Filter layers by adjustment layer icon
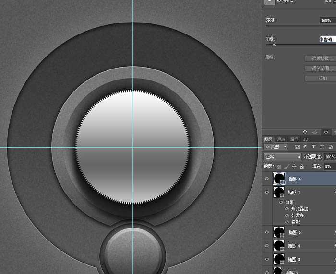 point(305,147)
